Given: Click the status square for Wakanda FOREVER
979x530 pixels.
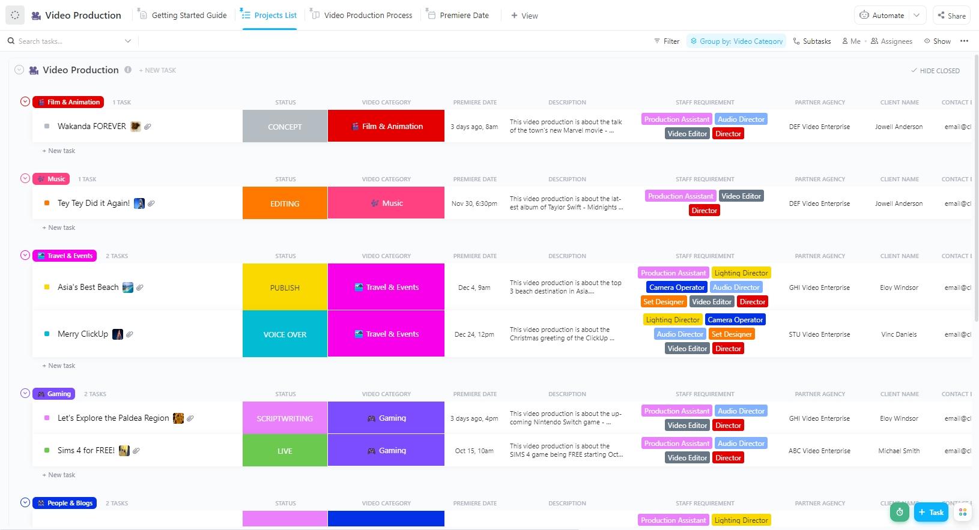Looking at the screenshot, I should coord(47,126).
